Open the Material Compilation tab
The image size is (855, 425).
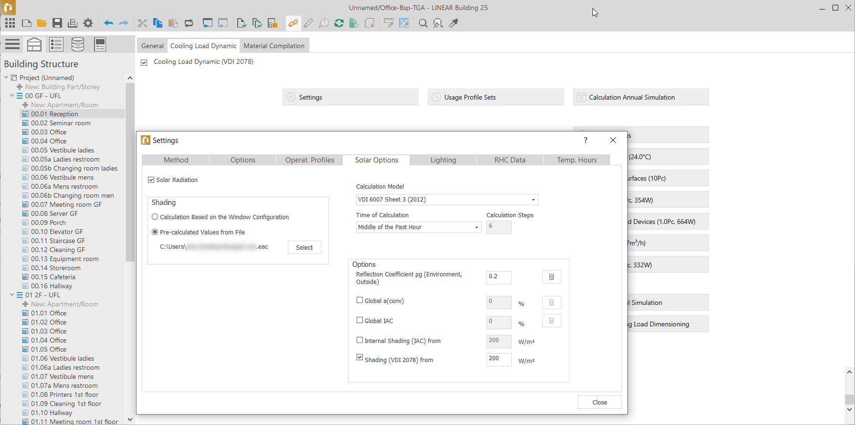pyautogui.click(x=274, y=46)
